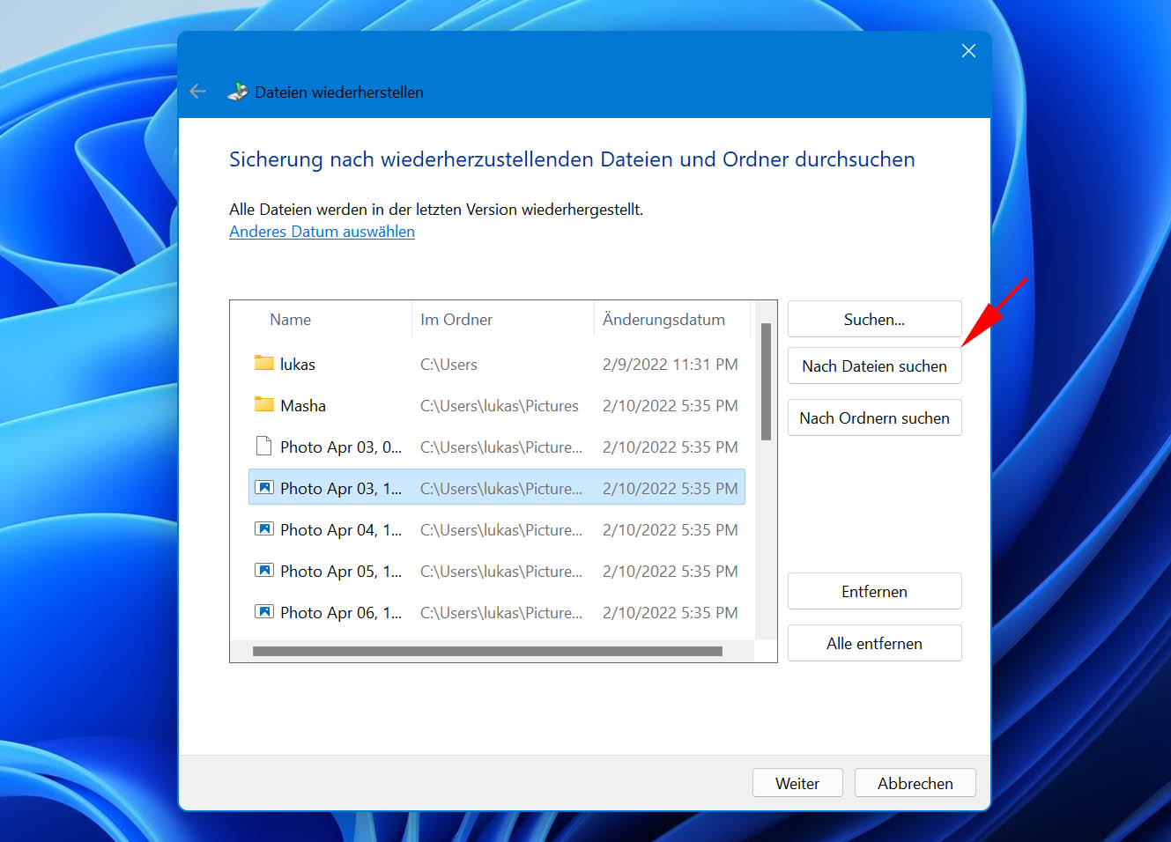Click the Suchen... button
Viewport: 1171px width, 842px height.
click(x=874, y=319)
